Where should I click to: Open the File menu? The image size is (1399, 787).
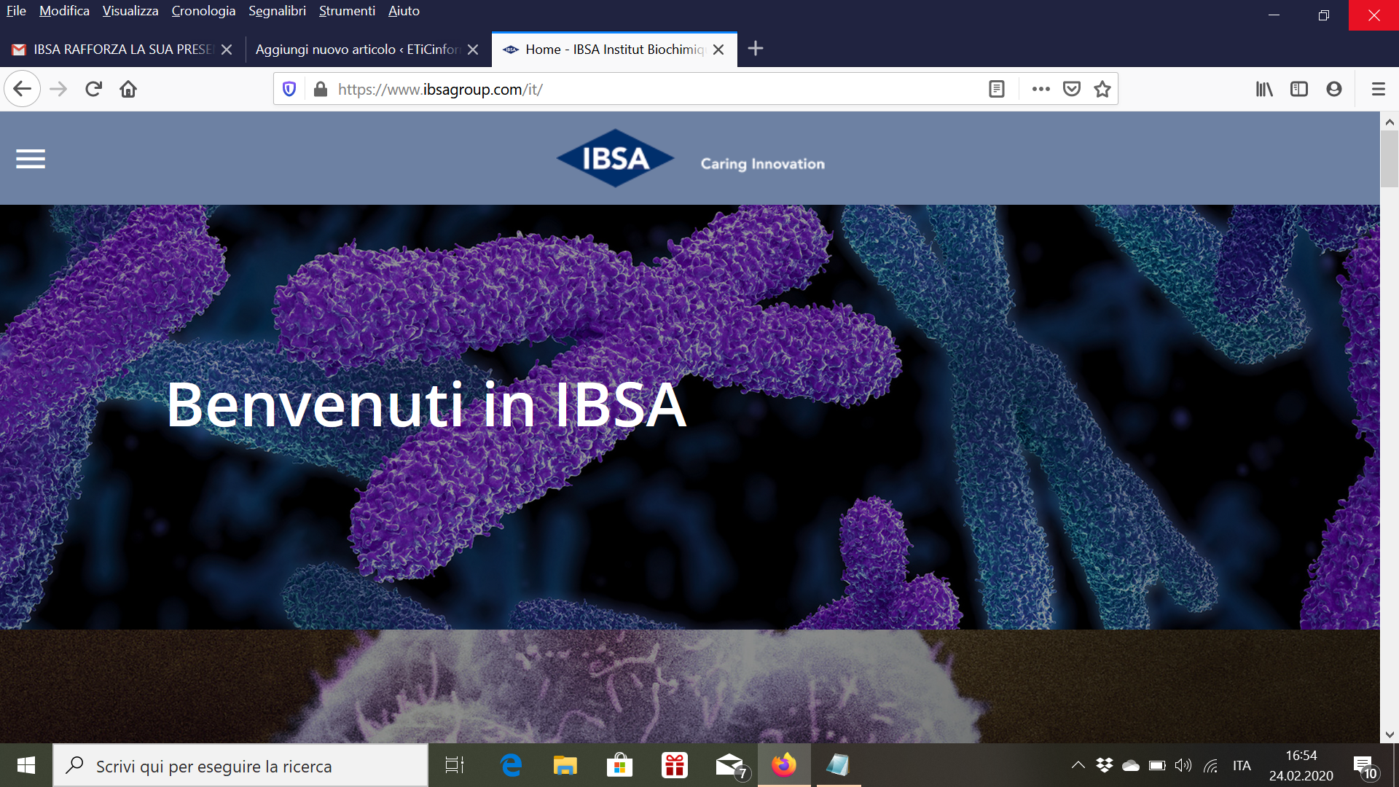[16, 11]
